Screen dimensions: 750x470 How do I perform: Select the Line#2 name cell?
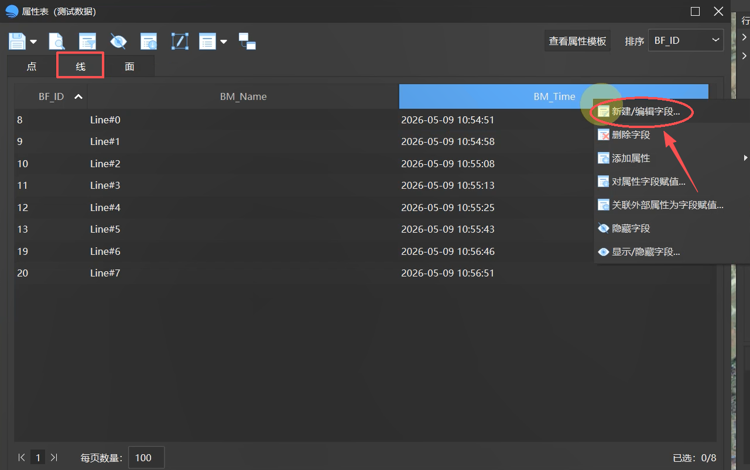(243, 164)
